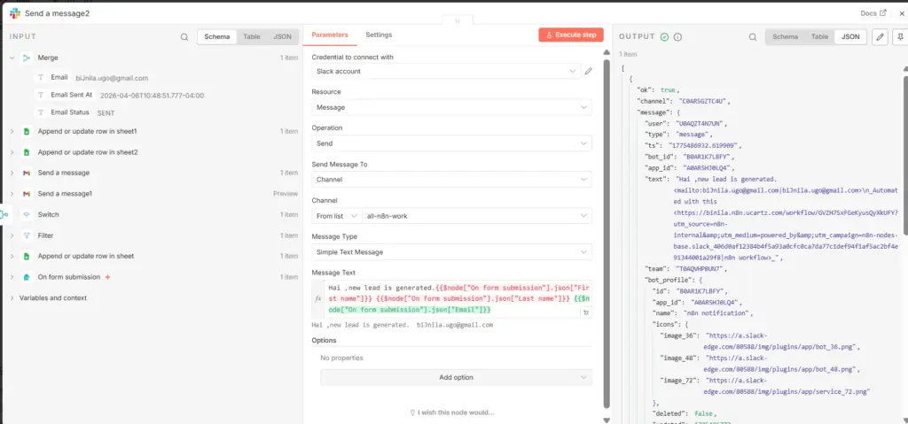
Task: Click the previous node connector icon
Action: point(4,214)
